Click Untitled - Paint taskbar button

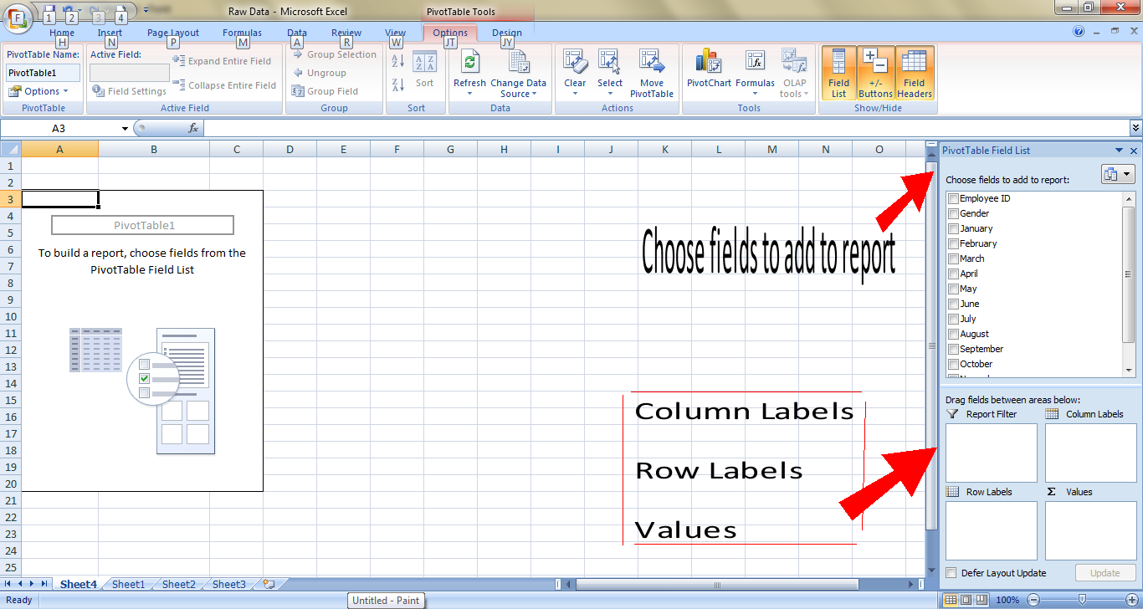point(386,601)
